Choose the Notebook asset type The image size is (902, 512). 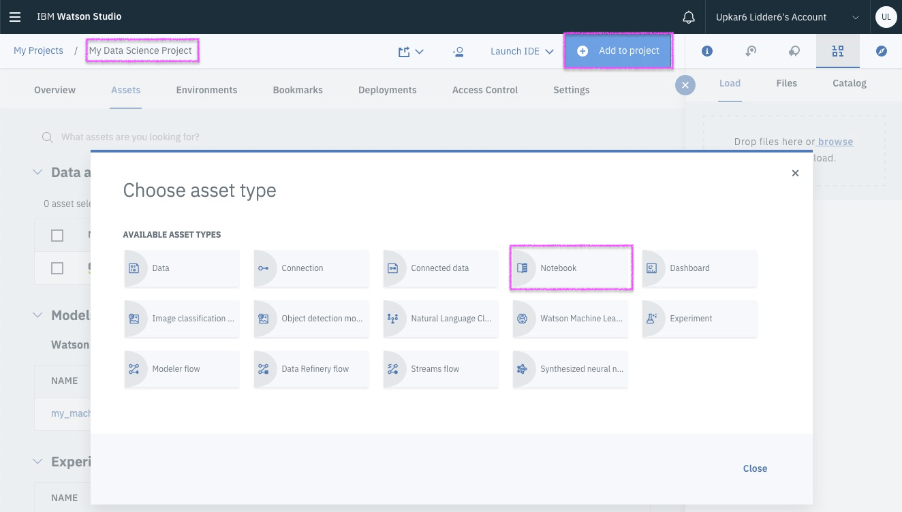[570, 268]
